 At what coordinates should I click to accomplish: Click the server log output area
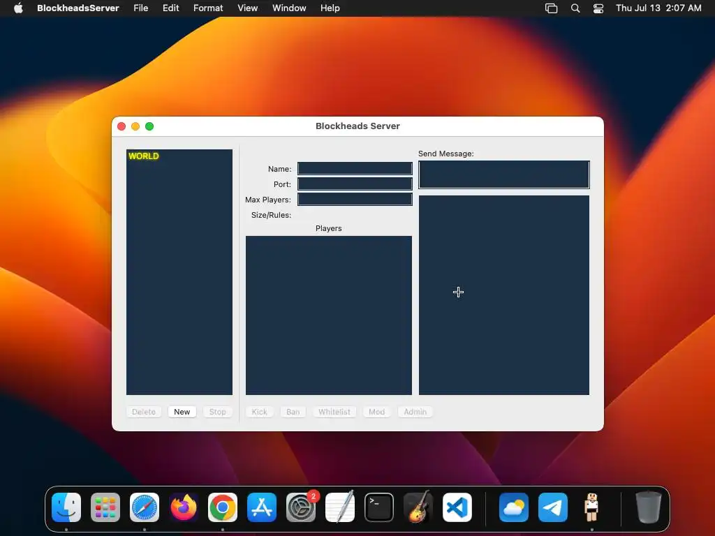(504, 295)
